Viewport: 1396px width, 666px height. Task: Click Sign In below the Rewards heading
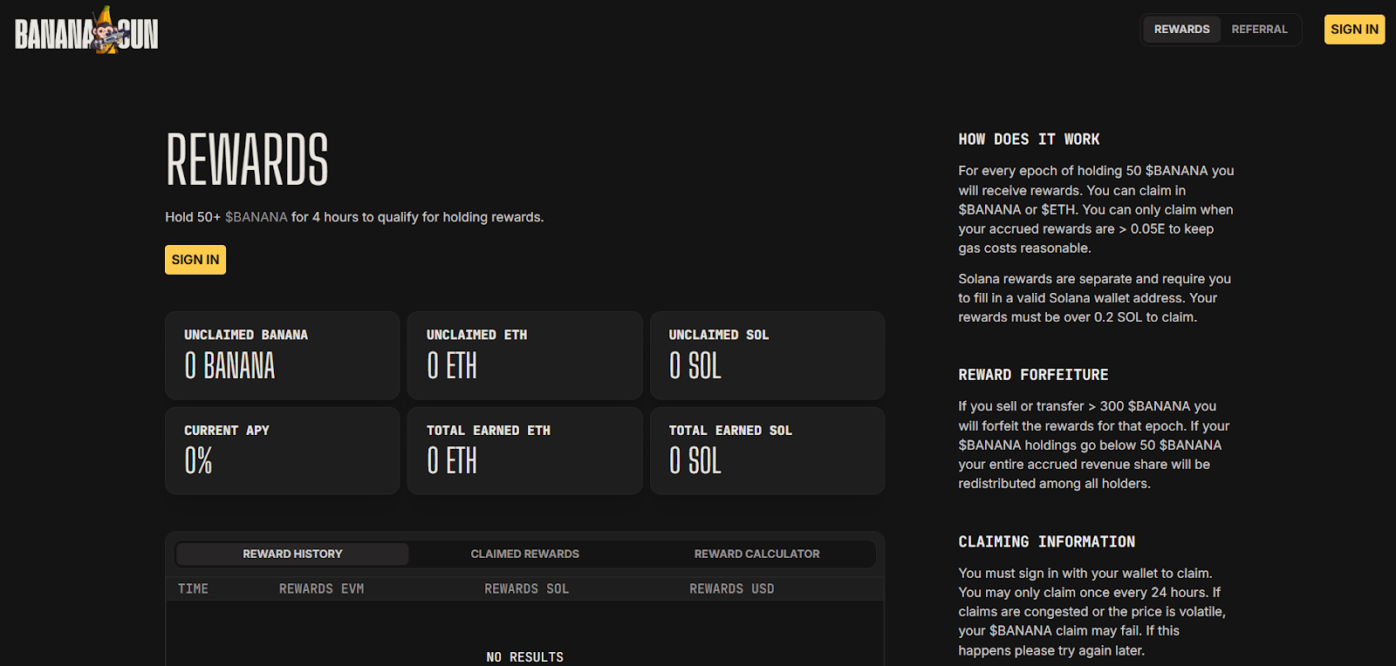click(195, 260)
